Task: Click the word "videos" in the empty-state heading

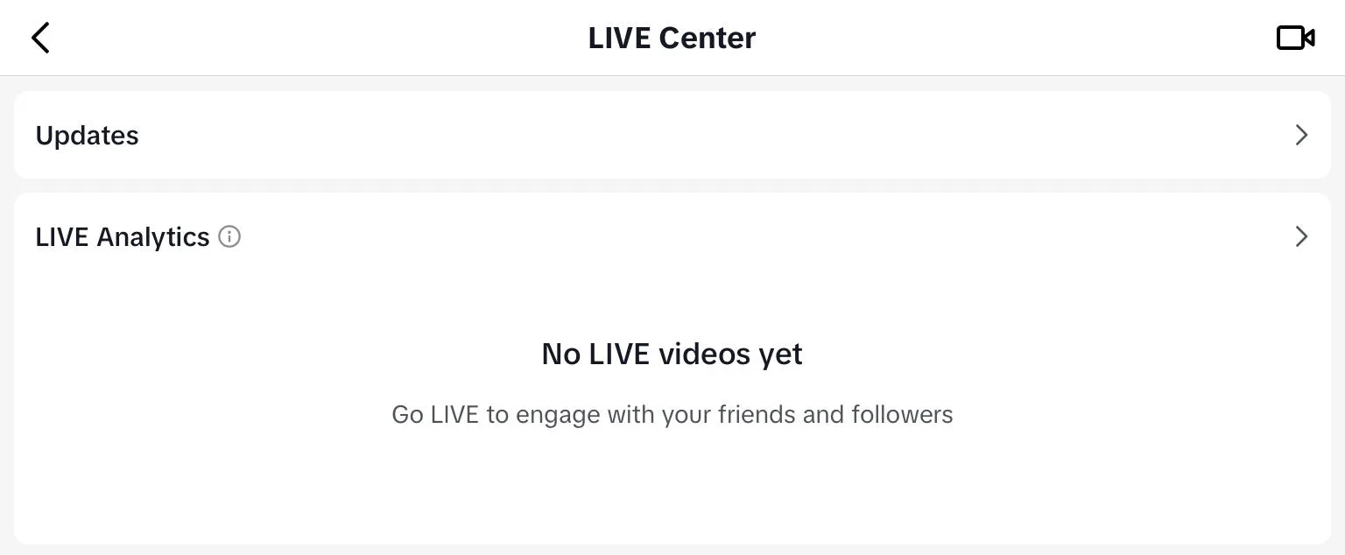Action: 702,354
